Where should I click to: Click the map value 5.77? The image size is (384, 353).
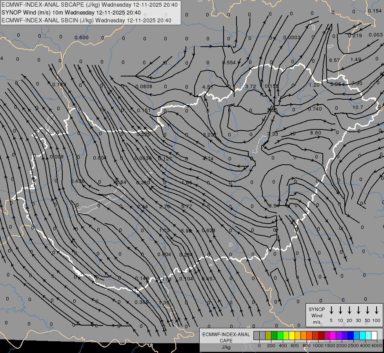(187, 207)
